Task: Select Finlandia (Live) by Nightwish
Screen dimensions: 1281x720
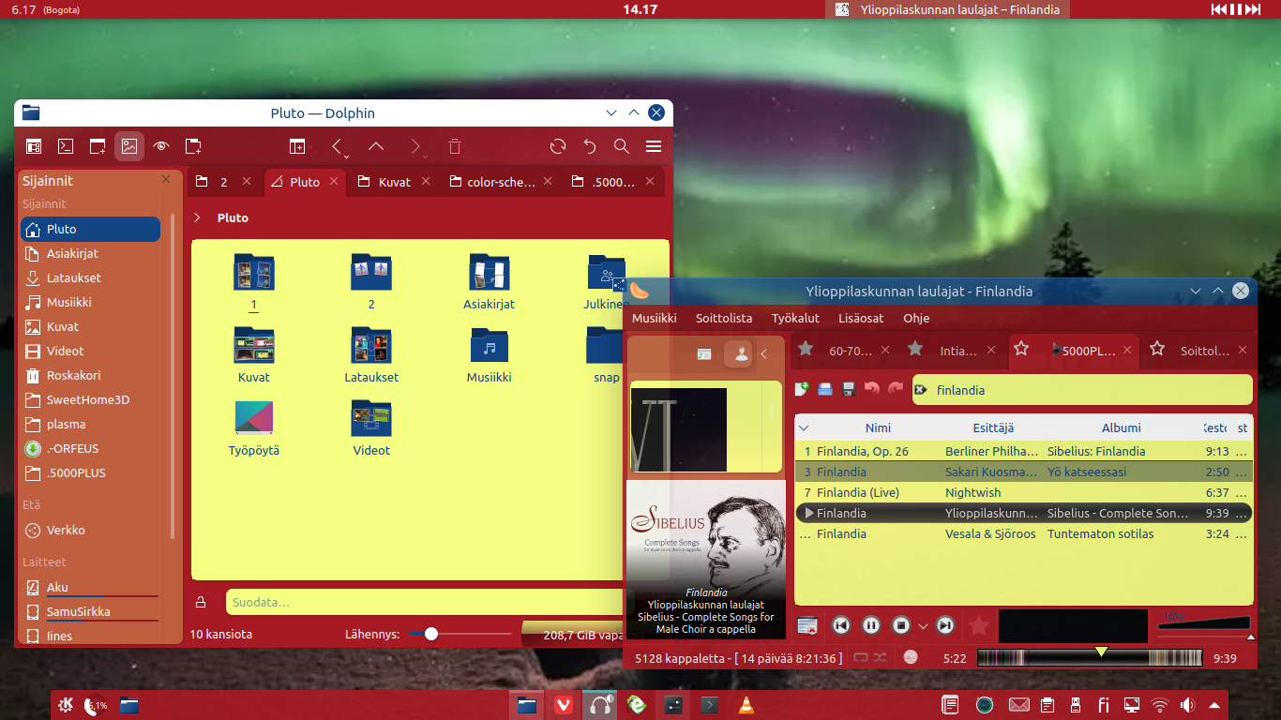Action: (x=1023, y=492)
